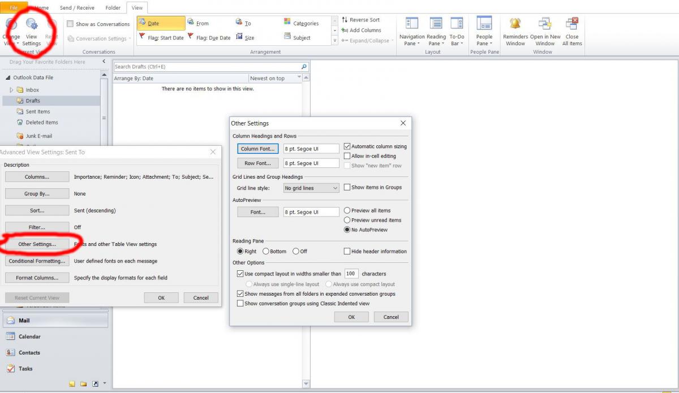Toggle Hide header information checkbox
The width and height of the screenshot is (679, 393).
[347, 251]
